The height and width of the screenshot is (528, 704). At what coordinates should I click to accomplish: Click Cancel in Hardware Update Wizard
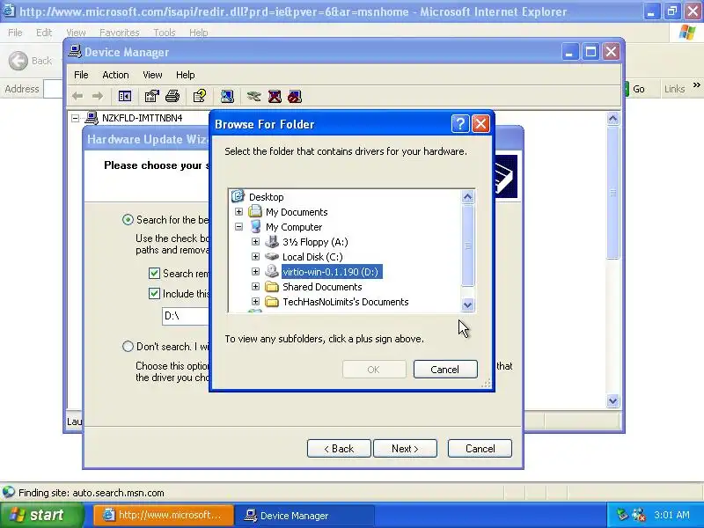(x=480, y=448)
